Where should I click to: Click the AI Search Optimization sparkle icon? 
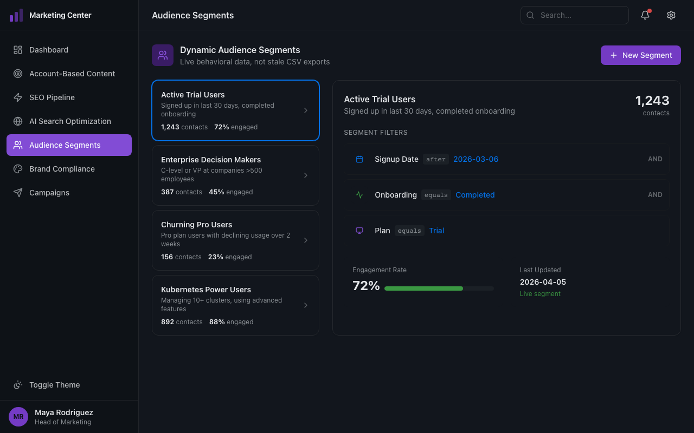pos(18,121)
